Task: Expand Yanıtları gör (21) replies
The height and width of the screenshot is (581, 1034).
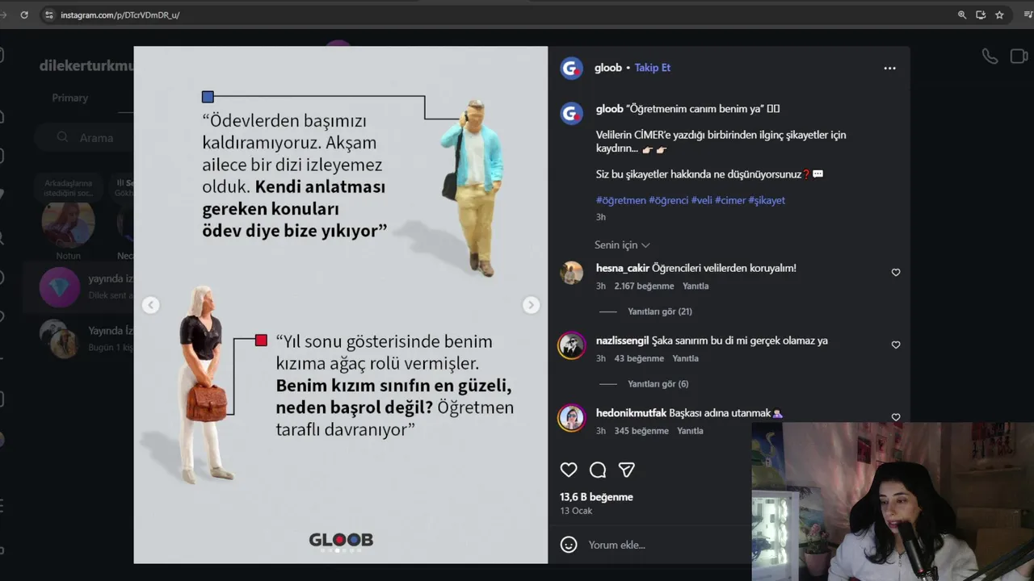Action: coord(660,311)
